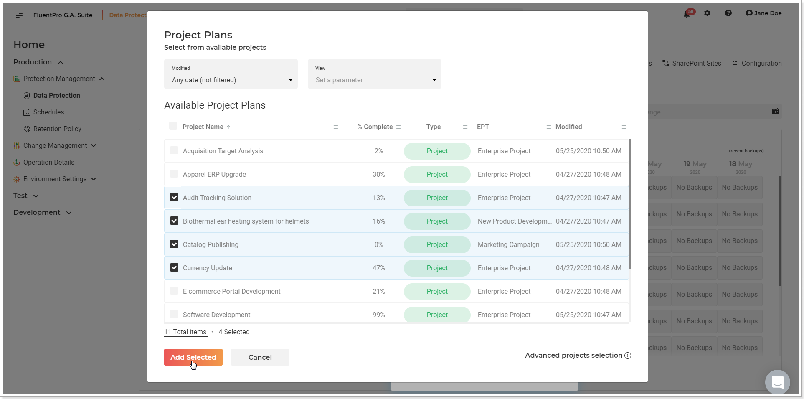Click the Configuration icon
The height and width of the screenshot is (399, 804).
tap(735, 63)
